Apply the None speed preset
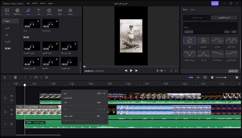 tap(190, 40)
